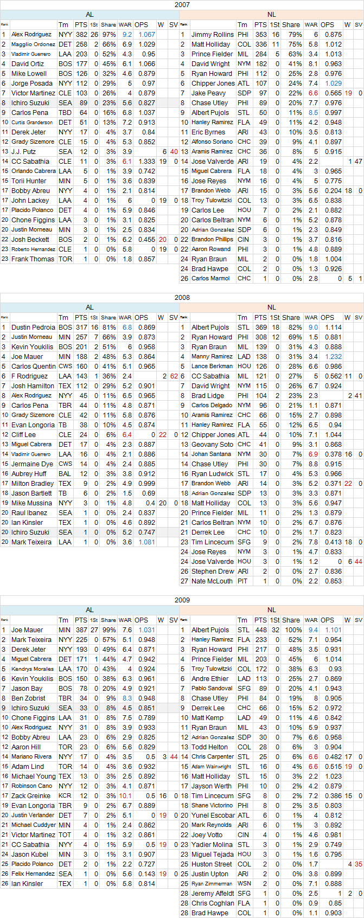Click the 448 PTS value for Albert Pujols
The image size is (364, 918).
coord(261,630)
